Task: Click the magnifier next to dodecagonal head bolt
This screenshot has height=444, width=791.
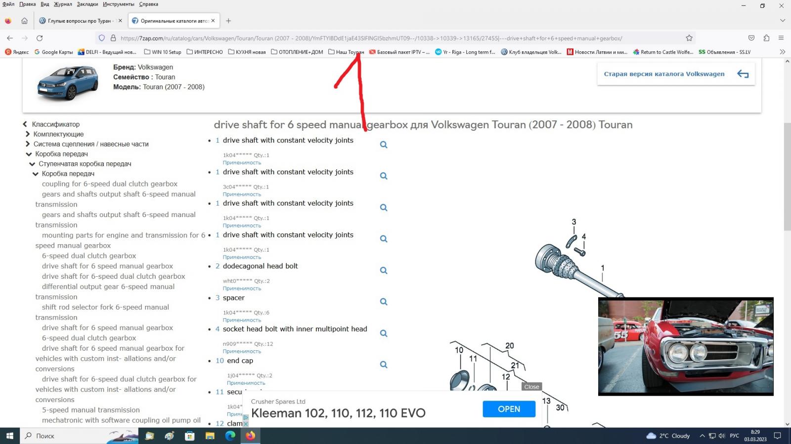Action: coord(384,270)
